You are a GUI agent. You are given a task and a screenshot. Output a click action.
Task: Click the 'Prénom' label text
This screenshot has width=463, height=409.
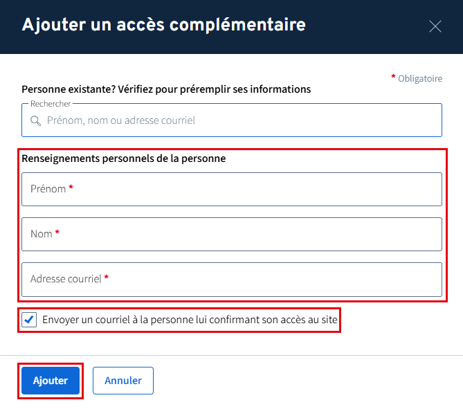click(x=48, y=189)
